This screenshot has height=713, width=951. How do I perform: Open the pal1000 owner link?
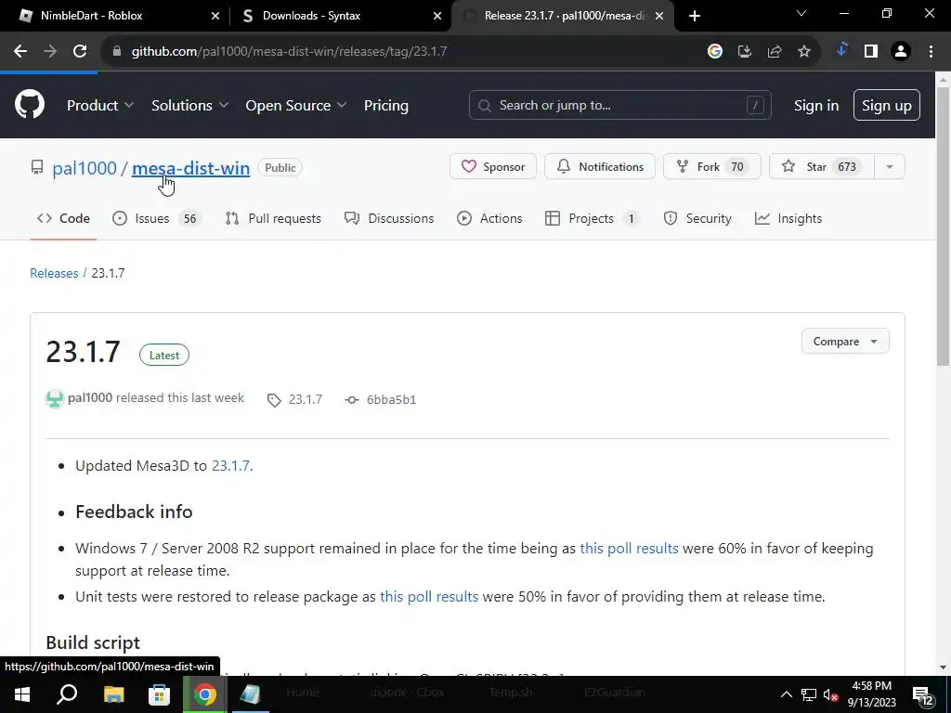click(85, 168)
